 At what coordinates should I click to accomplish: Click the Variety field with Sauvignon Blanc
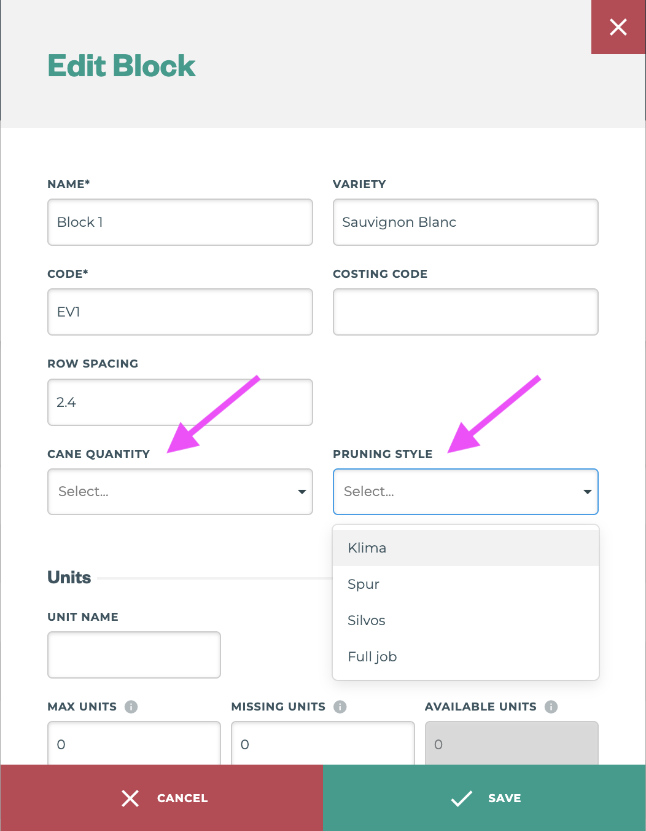465,222
